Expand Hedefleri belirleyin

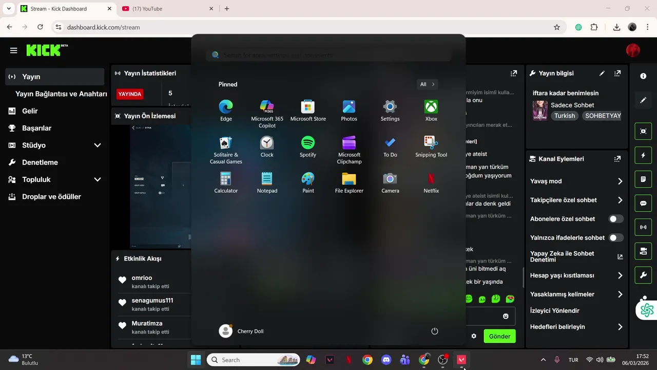(577, 327)
